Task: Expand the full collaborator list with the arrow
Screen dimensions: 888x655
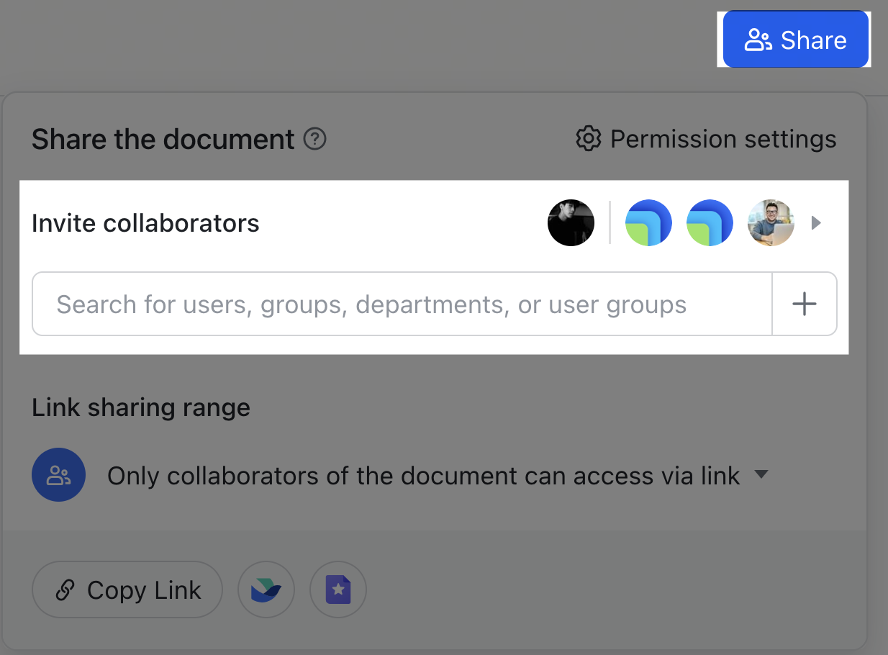Action: 817,222
